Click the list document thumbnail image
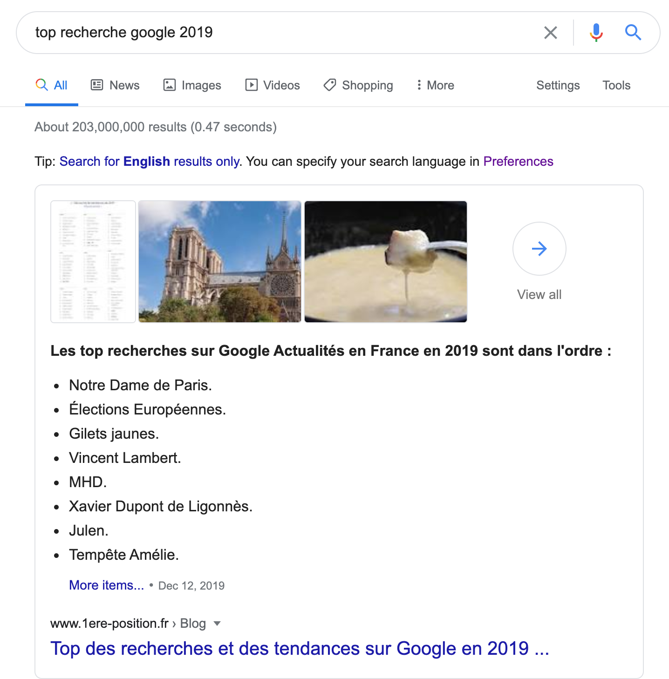Screen dimensions: 669x679 [x=93, y=262]
